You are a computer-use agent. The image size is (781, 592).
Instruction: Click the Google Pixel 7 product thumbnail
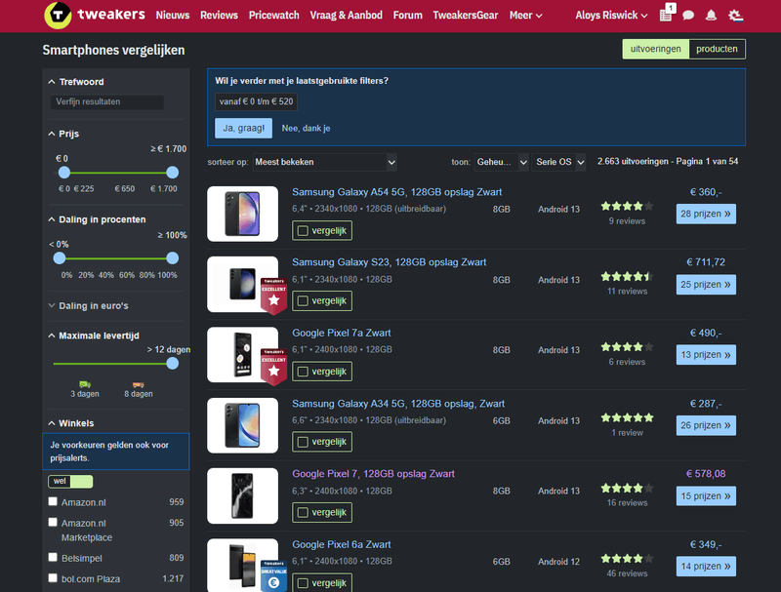[242, 496]
